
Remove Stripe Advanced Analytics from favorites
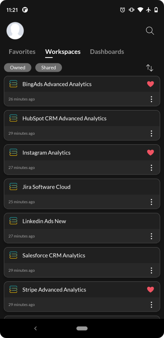pos(150,290)
